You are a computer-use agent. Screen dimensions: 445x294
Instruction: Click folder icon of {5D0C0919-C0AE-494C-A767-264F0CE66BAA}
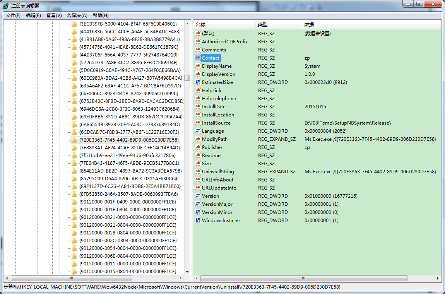74,70
